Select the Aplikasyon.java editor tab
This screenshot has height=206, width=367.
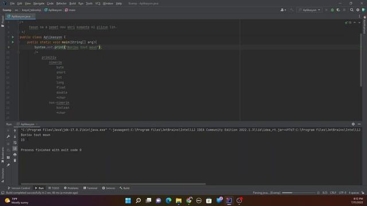coord(21,17)
